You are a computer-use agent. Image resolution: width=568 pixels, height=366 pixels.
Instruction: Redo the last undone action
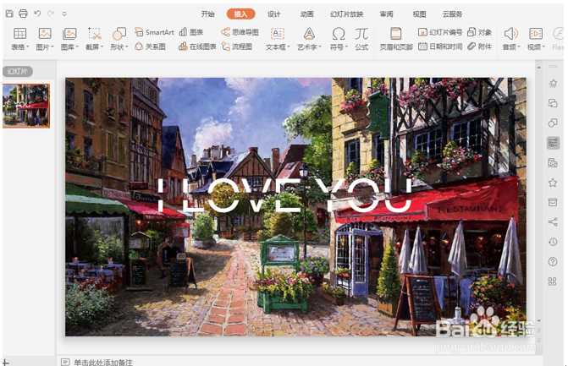(x=51, y=14)
